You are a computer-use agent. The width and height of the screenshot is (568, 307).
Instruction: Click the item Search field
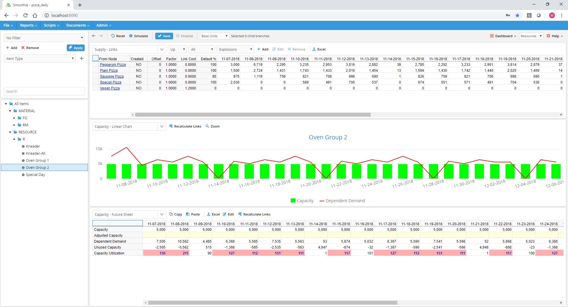tap(44, 91)
